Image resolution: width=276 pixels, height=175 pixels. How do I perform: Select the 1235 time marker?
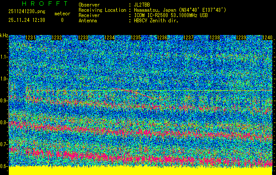pyautogui.click(x=136, y=38)
